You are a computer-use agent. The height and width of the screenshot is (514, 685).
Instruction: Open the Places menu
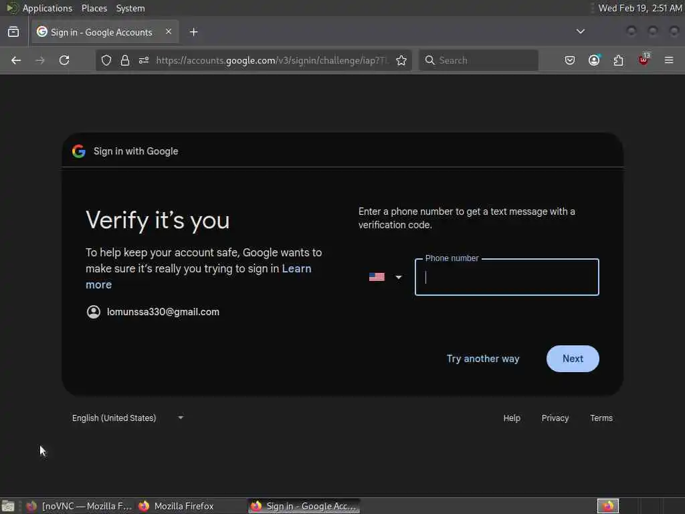click(94, 8)
